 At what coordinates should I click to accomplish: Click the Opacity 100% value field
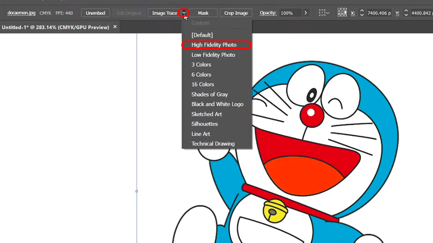click(x=290, y=13)
